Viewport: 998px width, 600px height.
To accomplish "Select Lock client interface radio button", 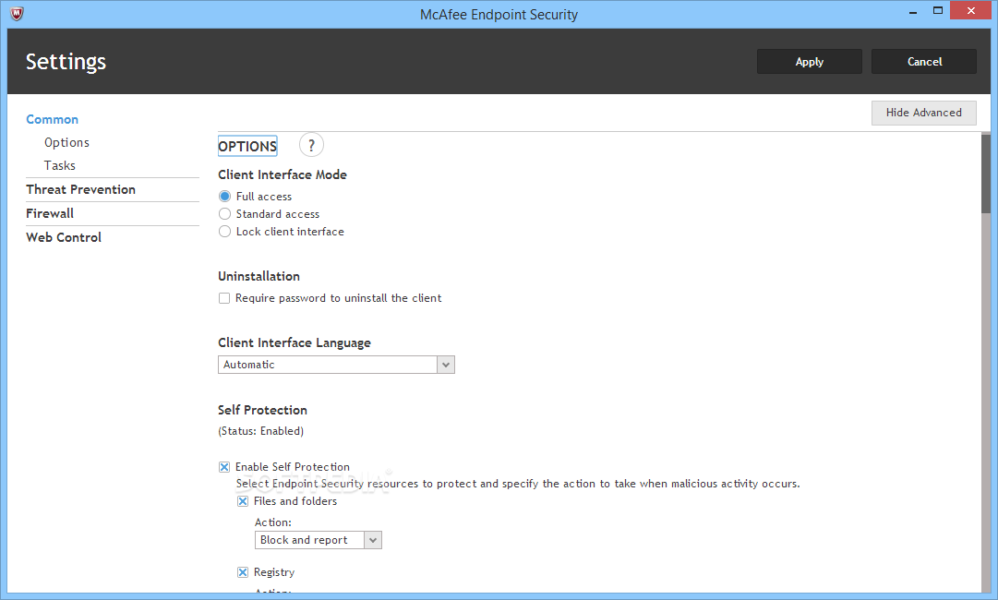I will click(224, 232).
